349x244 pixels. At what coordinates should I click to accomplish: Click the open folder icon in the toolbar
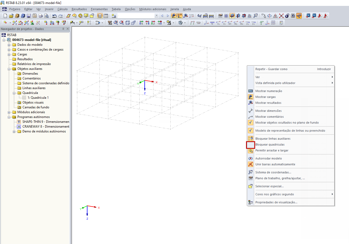pos(11,16)
